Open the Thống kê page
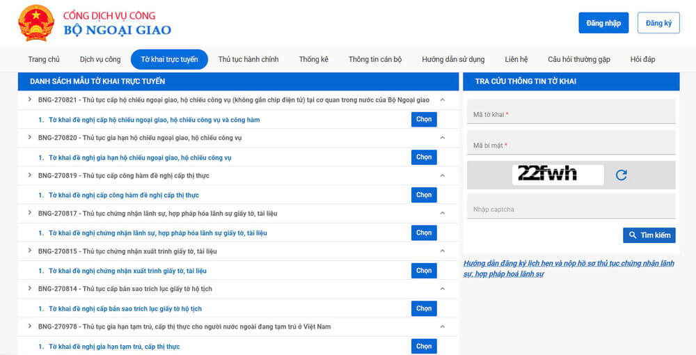The height and width of the screenshot is (355, 696). tap(313, 59)
